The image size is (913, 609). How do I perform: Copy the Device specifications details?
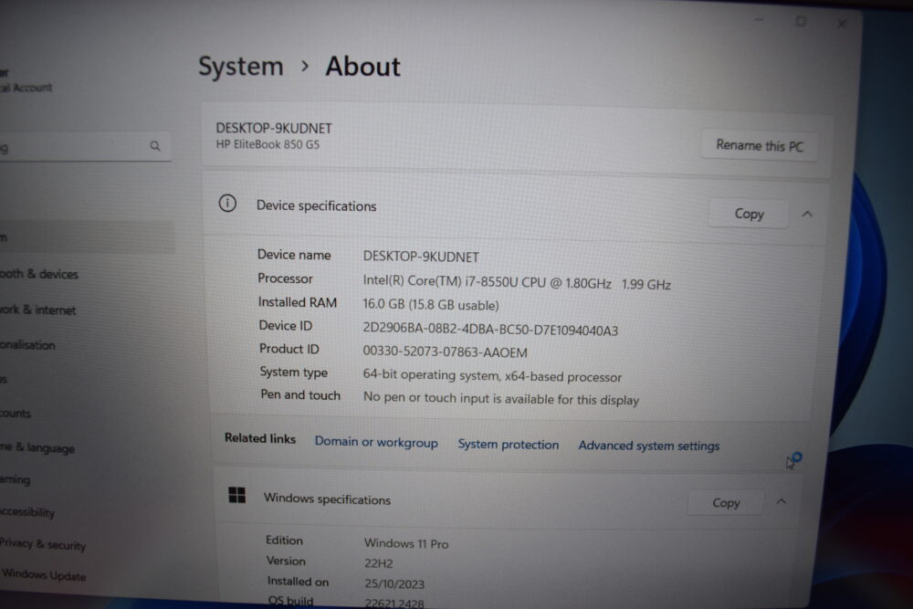click(749, 214)
